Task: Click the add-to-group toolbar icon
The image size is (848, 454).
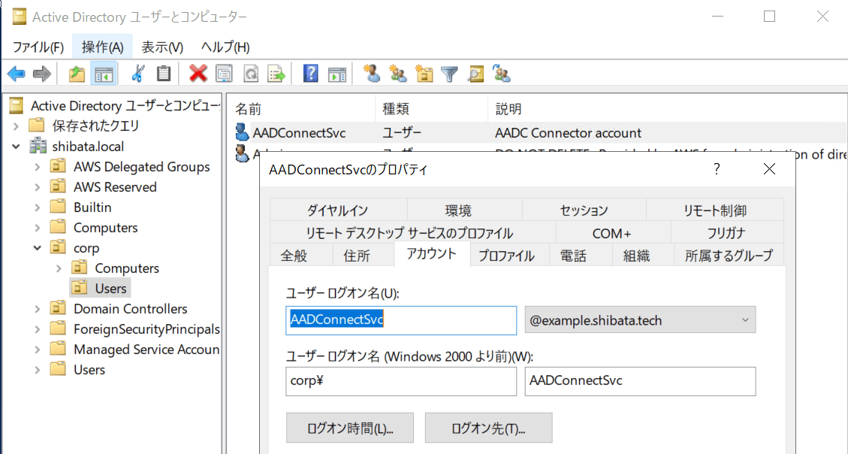Action: [502, 74]
